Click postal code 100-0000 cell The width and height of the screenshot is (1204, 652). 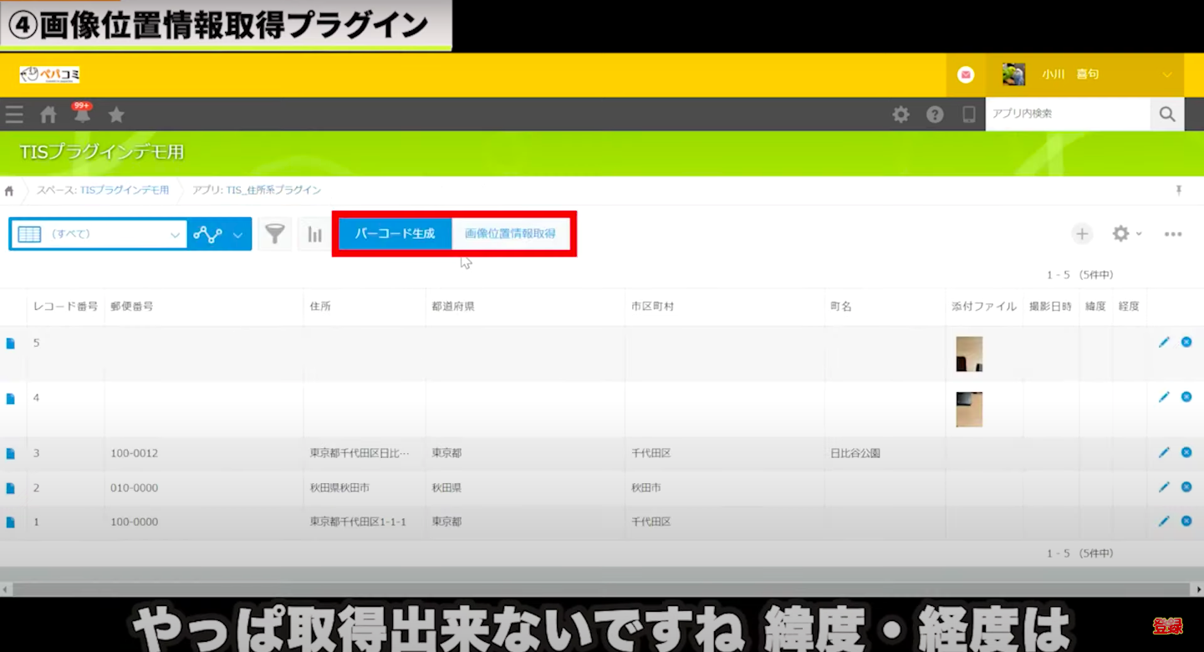point(134,522)
